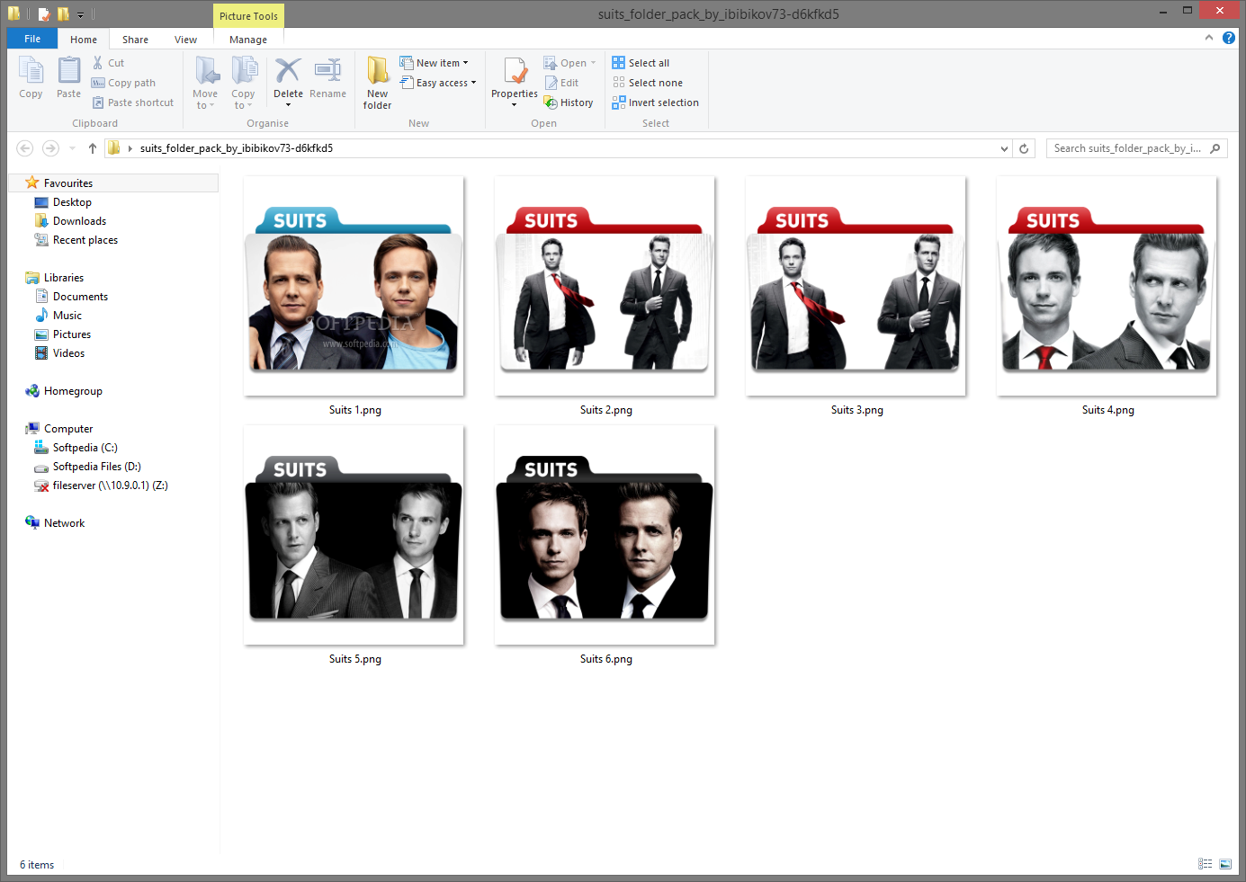Viewport: 1246px width, 882px height.
Task: Select Suits 4.png thumbnail
Action: 1107,286
